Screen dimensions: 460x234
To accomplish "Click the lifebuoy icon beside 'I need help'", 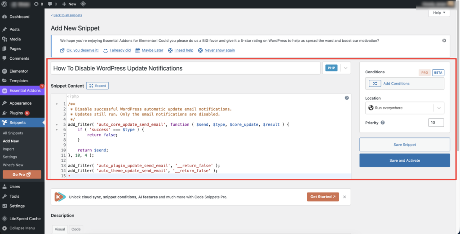I will tap(170, 50).
